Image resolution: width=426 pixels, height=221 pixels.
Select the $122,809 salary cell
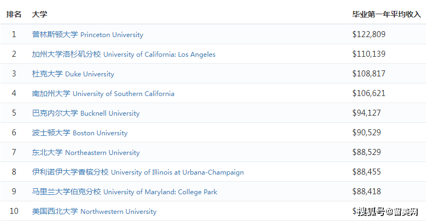click(369, 34)
